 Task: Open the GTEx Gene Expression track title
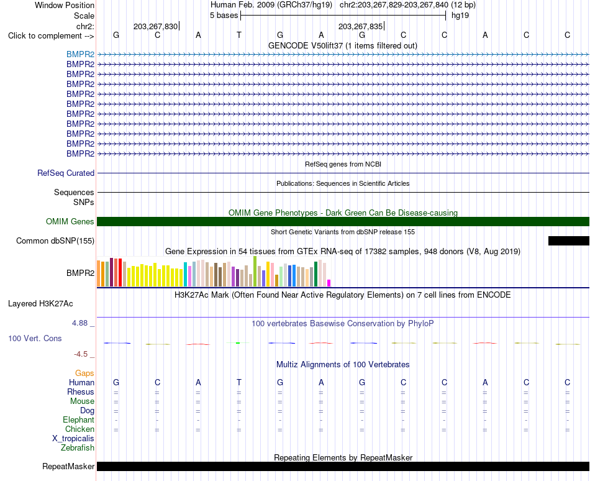343,251
